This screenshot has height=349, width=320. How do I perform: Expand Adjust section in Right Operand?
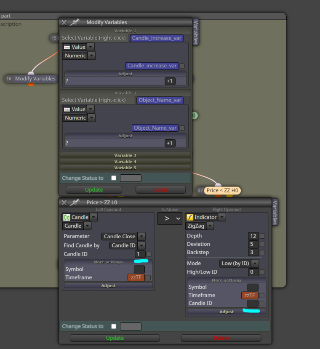227,312
